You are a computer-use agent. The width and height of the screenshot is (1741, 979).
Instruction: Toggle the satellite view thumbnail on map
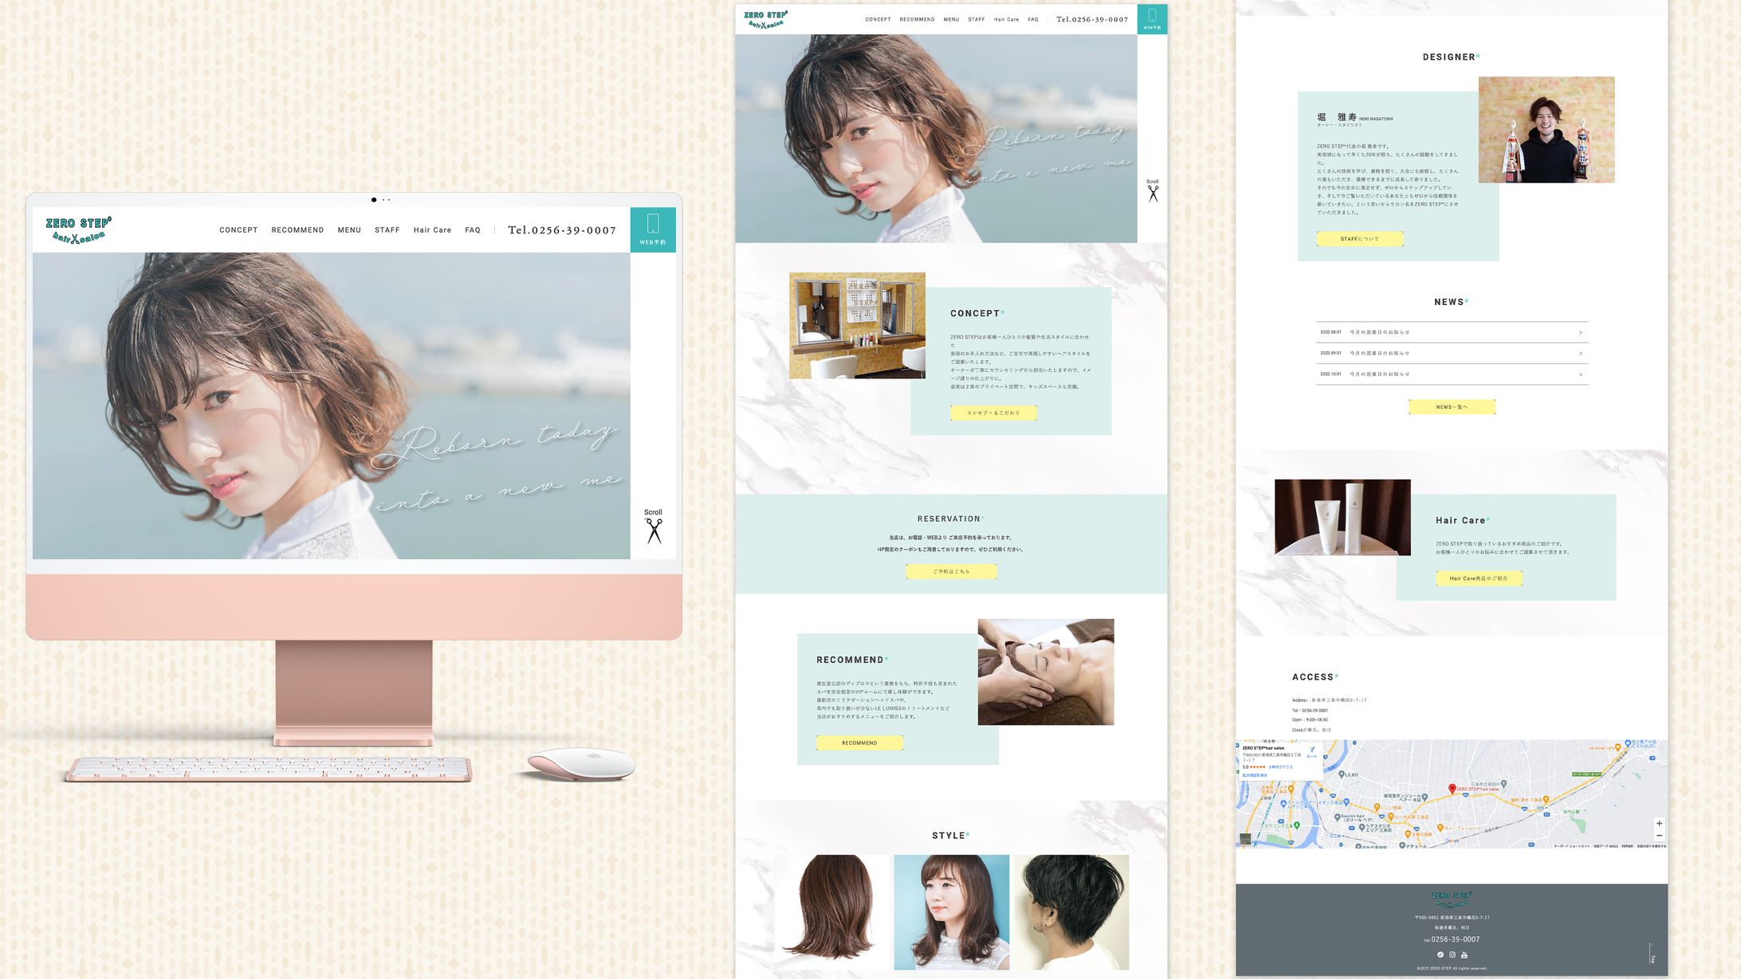[1246, 838]
